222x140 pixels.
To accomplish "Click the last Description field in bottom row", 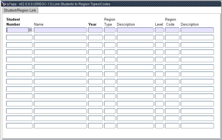I will 197,126.
